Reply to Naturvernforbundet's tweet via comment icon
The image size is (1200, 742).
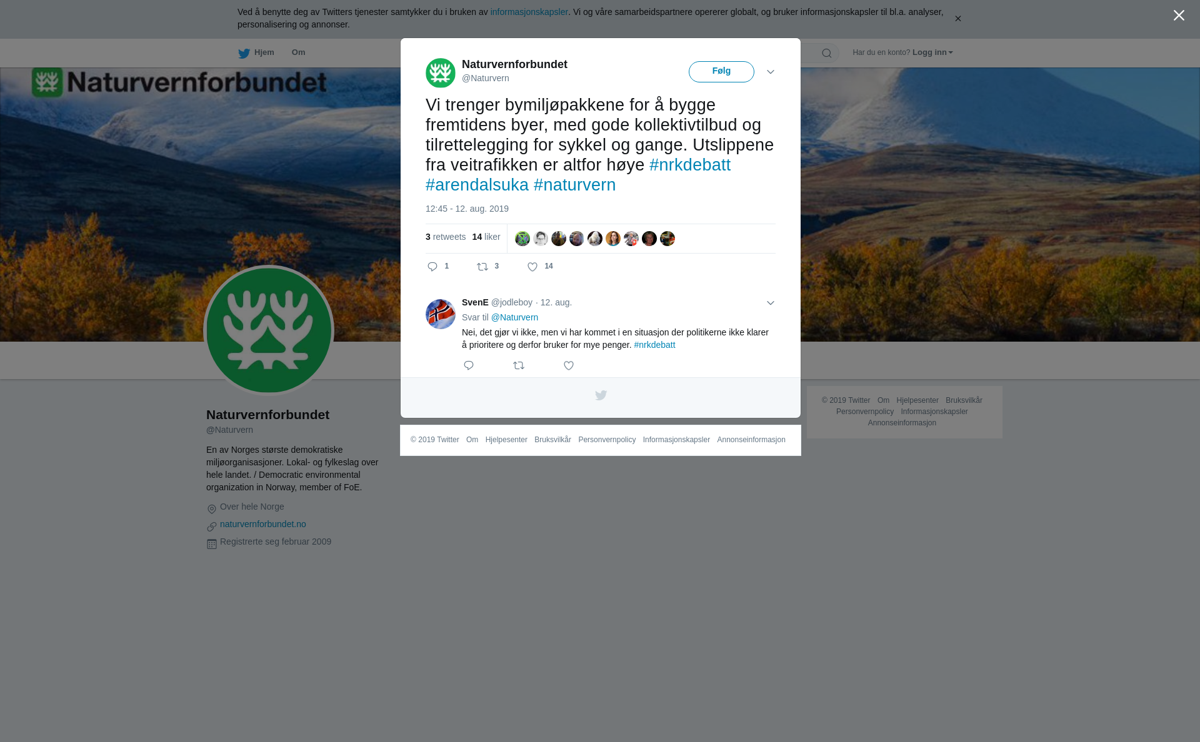(x=432, y=267)
